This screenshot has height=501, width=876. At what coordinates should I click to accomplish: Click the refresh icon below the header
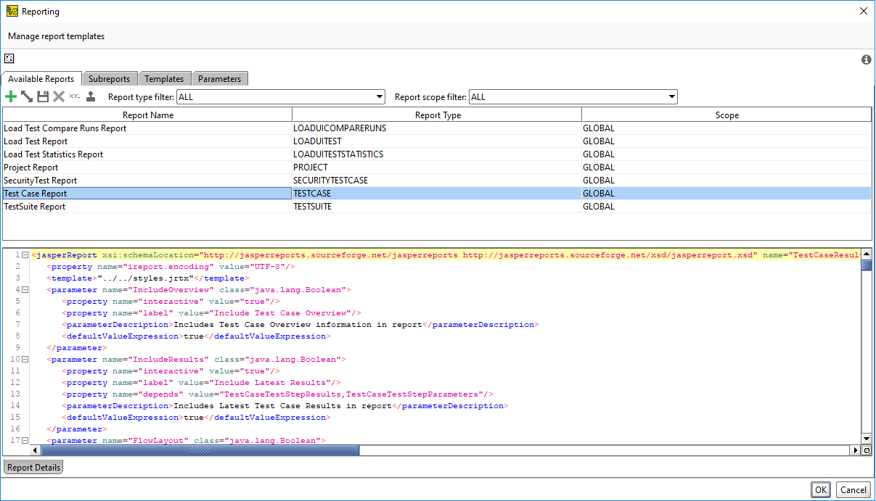coord(9,59)
